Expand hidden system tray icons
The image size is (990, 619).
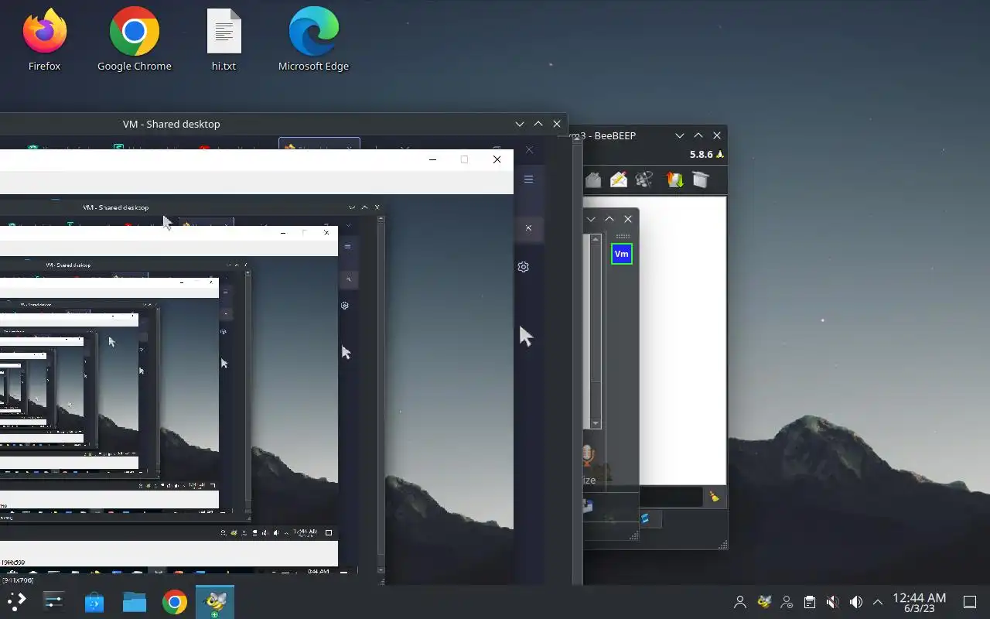coord(878,602)
